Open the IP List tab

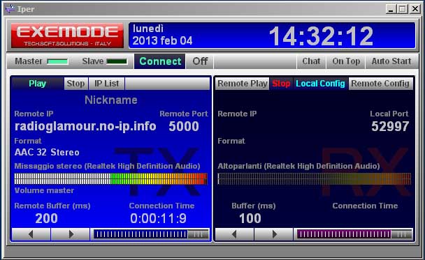point(106,84)
